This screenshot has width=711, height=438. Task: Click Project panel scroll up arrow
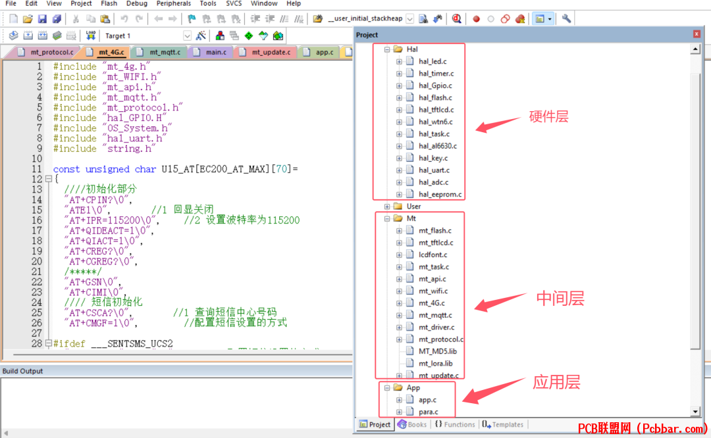coord(695,49)
